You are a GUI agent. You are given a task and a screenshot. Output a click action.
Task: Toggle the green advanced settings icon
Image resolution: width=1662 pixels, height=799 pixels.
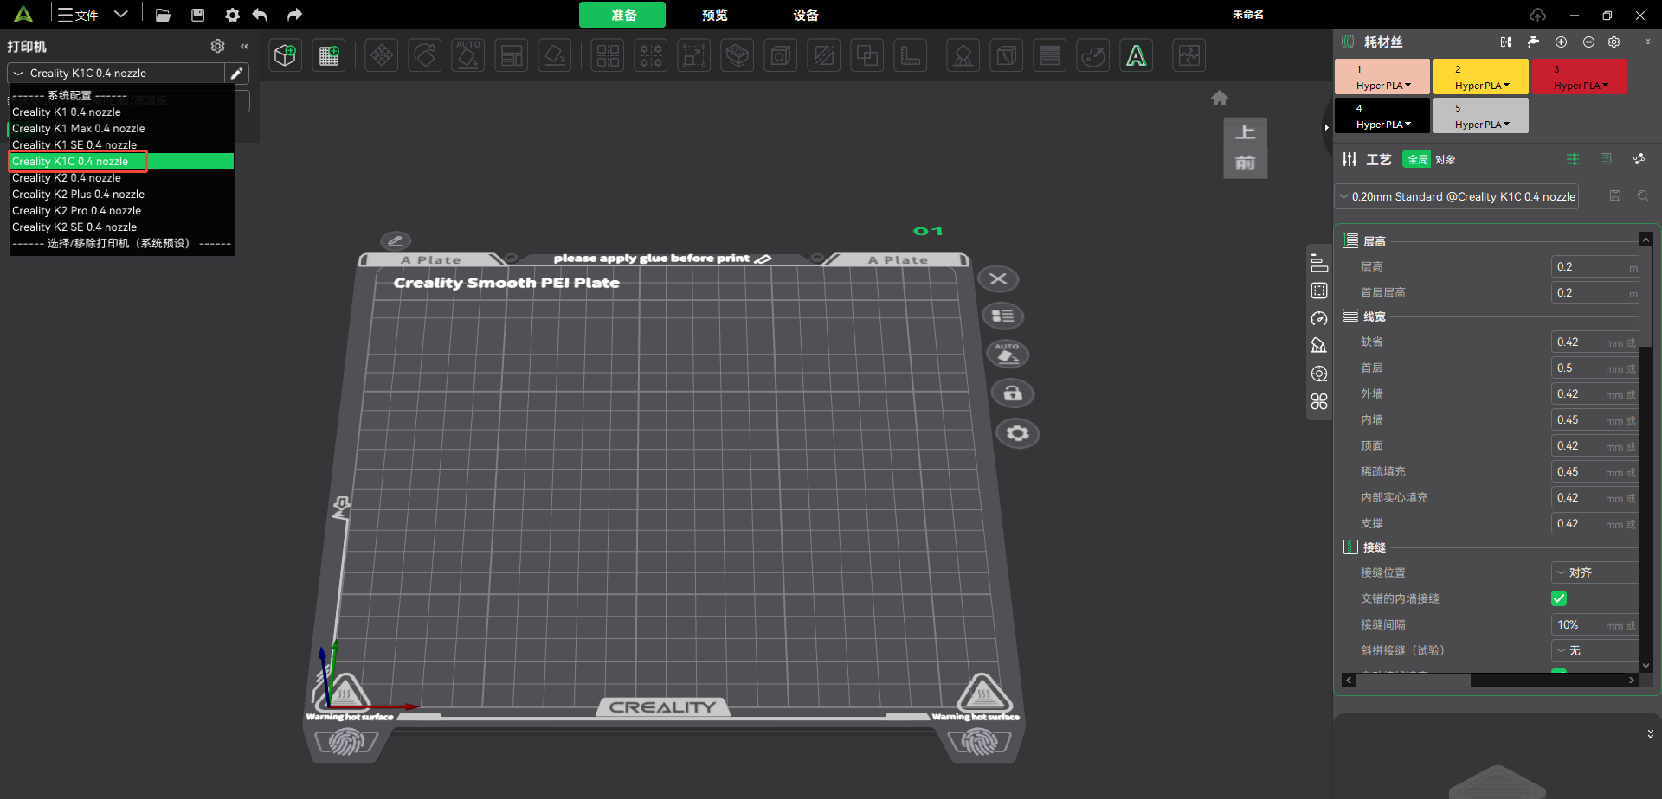pos(1573,159)
